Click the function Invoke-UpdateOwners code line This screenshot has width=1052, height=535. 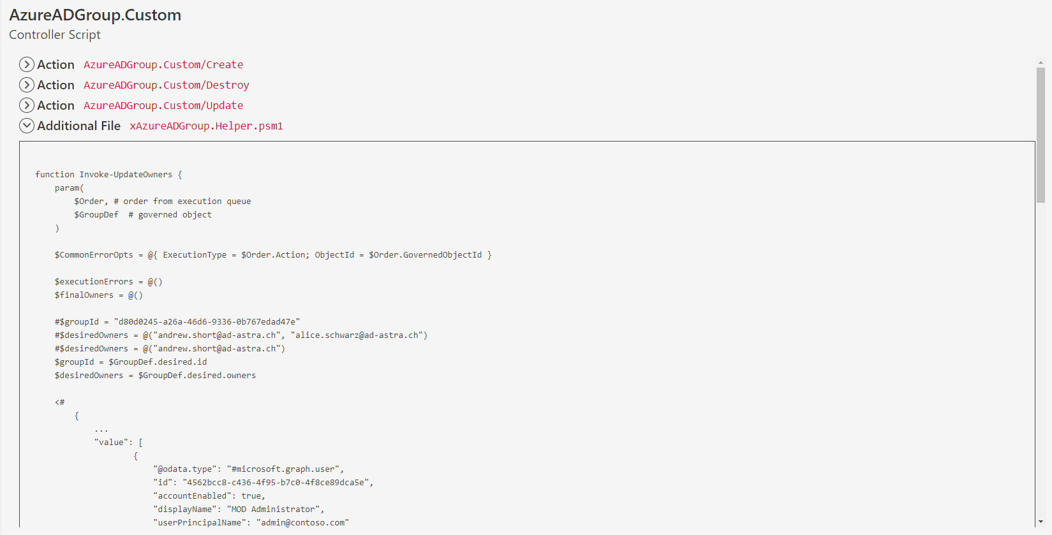(108, 174)
